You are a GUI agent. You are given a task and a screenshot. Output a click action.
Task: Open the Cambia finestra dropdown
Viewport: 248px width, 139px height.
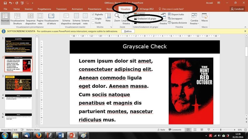194,19
